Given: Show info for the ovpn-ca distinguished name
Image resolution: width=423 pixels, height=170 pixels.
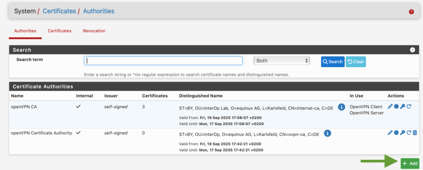Looking at the screenshot, I should (327, 133).
